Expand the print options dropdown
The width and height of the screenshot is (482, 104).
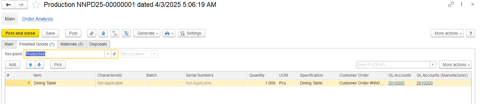click(x=169, y=33)
